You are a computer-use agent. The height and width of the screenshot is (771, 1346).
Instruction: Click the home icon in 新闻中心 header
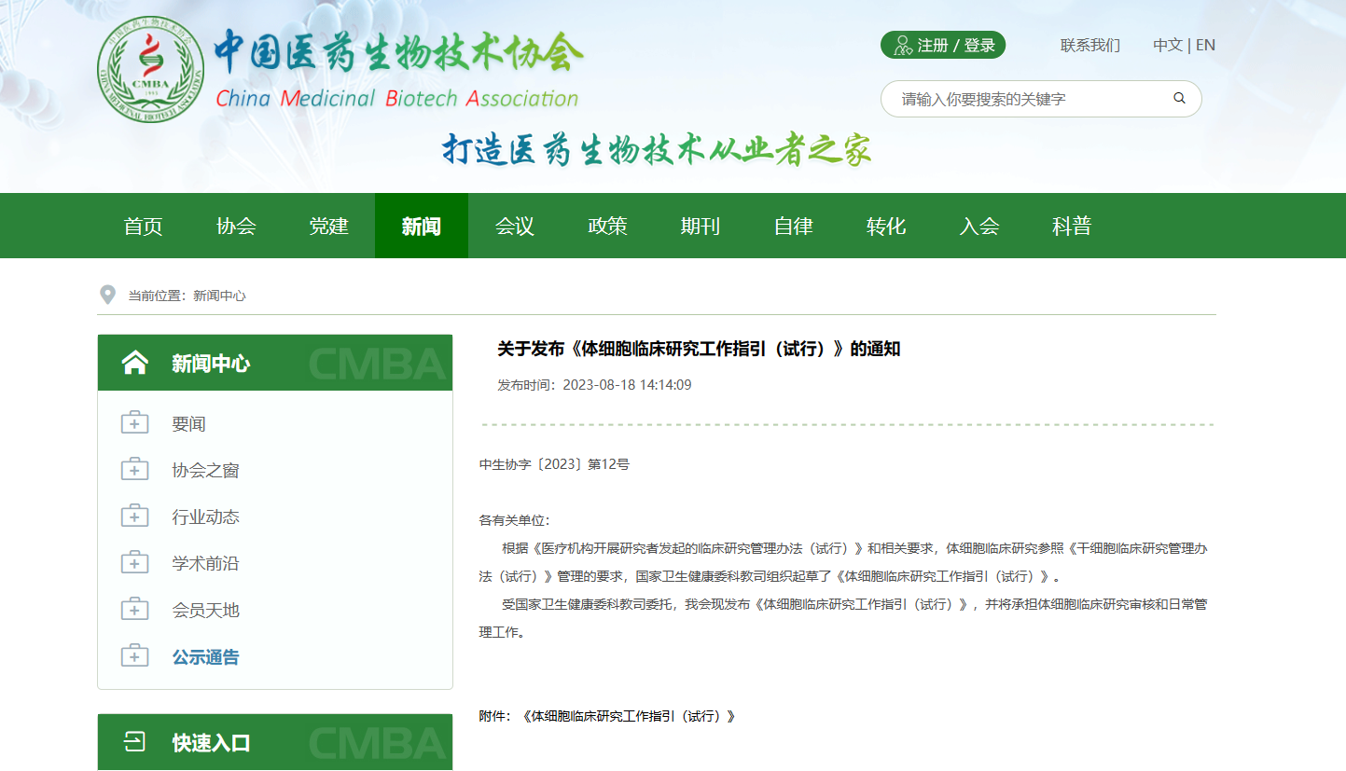(x=134, y=363)
